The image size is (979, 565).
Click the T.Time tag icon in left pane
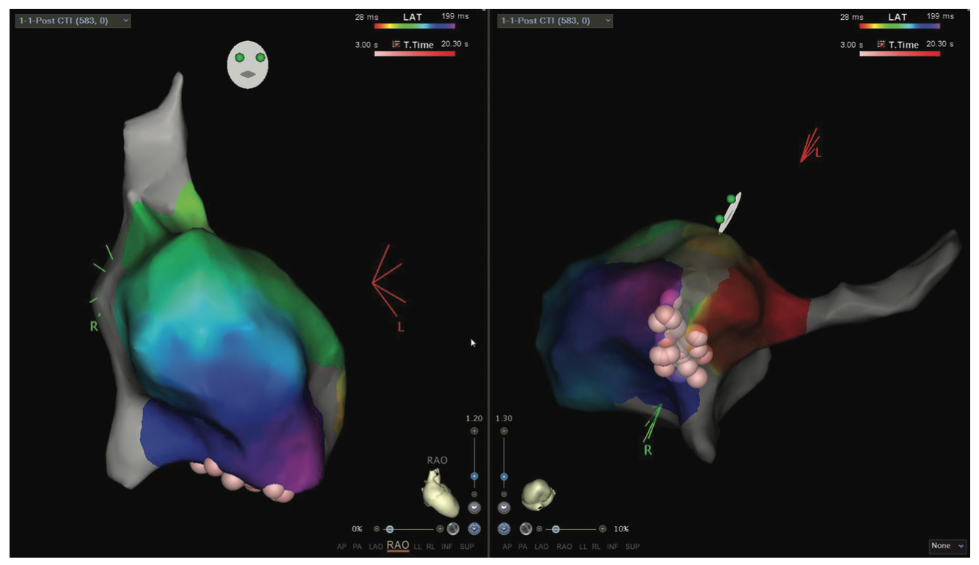coord(396,45)
